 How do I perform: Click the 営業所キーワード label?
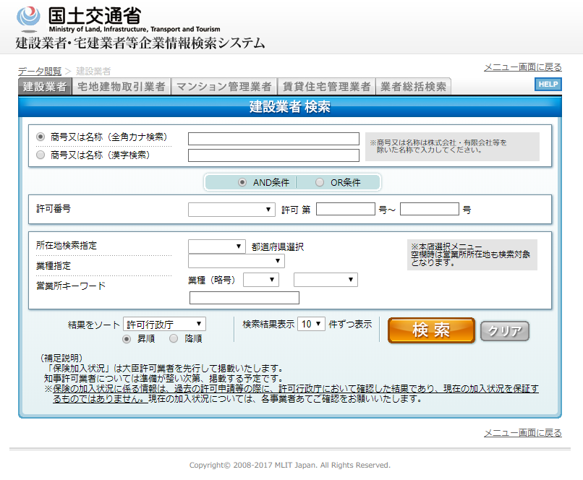(x=71, y=286)
